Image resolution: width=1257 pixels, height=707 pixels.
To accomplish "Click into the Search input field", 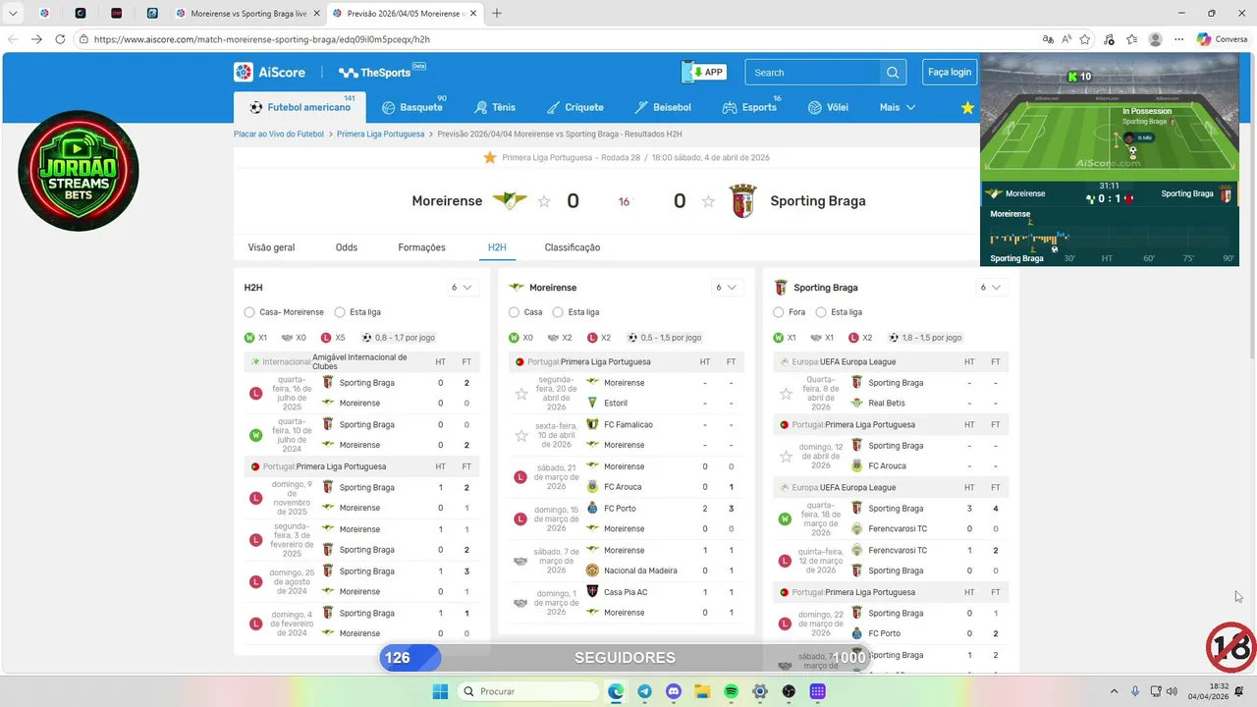I will [x=813, y=73].
